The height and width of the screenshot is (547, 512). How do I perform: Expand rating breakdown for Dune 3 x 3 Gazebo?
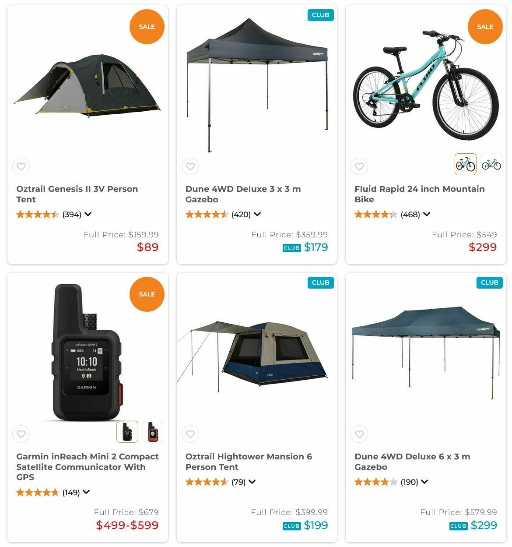coord(257,214)
